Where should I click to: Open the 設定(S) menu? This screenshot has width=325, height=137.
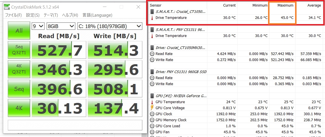pyautogui.click(x=33, y=15)
